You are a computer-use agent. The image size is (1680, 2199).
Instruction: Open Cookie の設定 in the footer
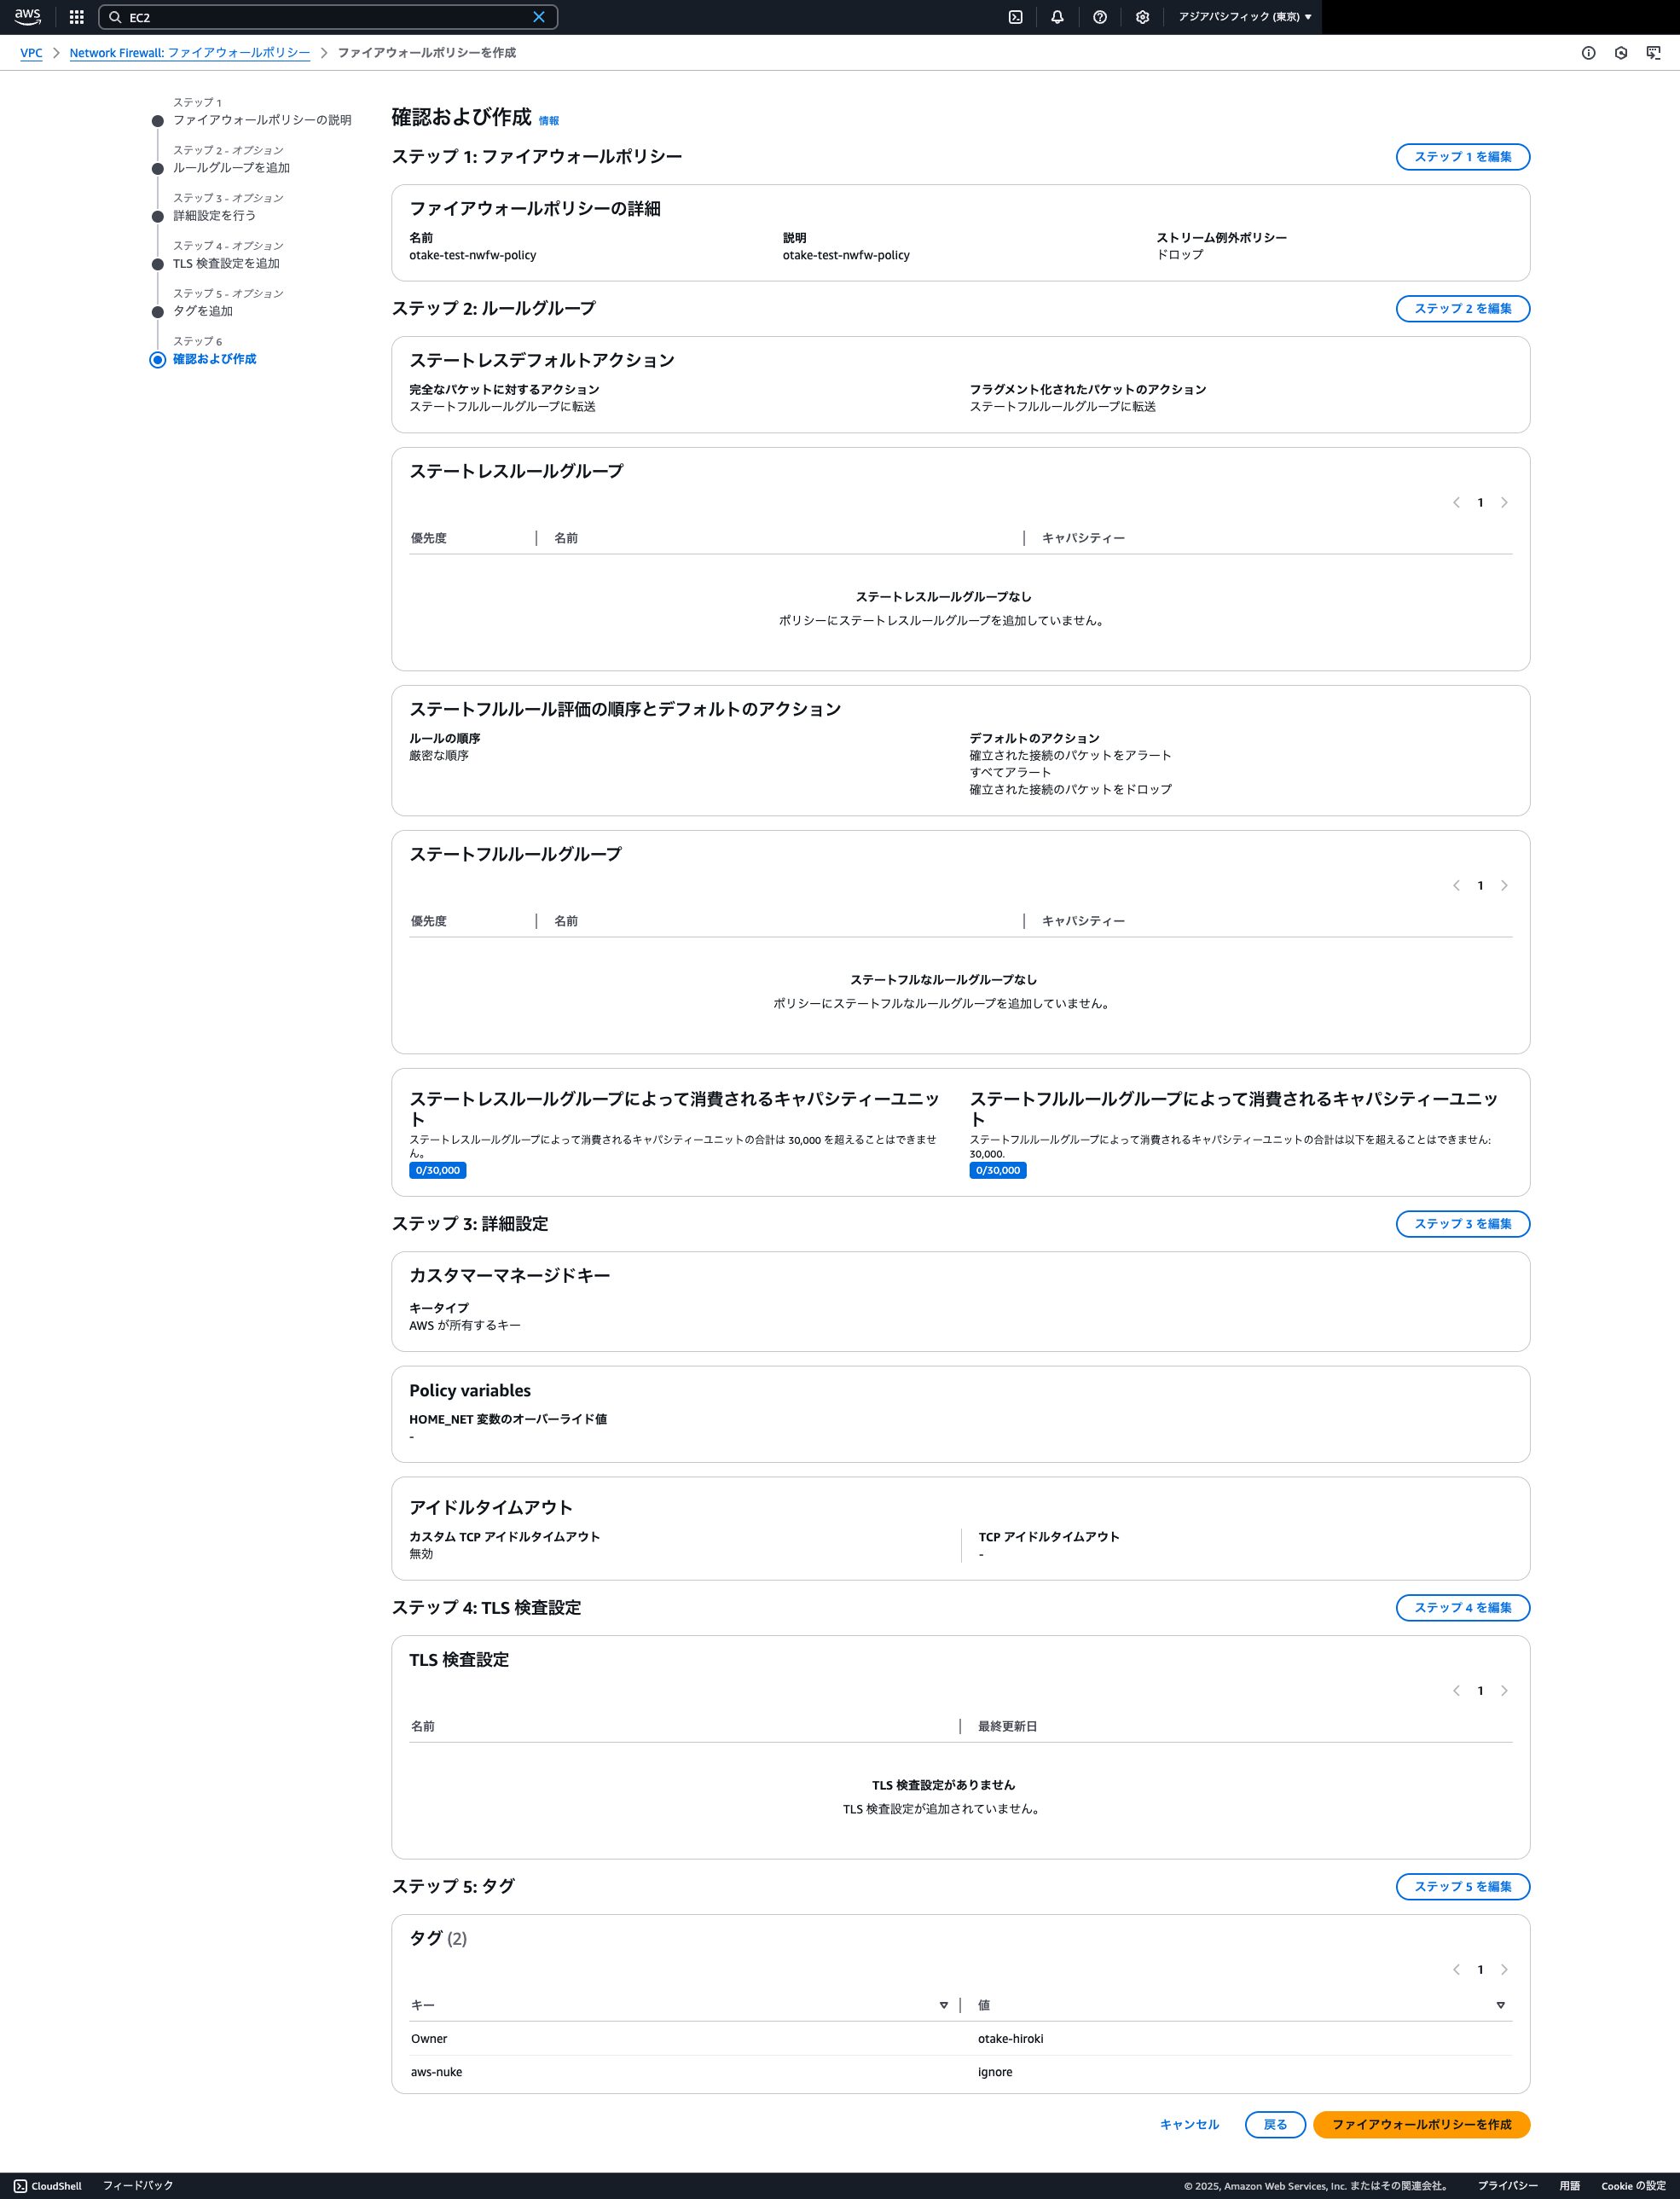pos(1633,2186)
